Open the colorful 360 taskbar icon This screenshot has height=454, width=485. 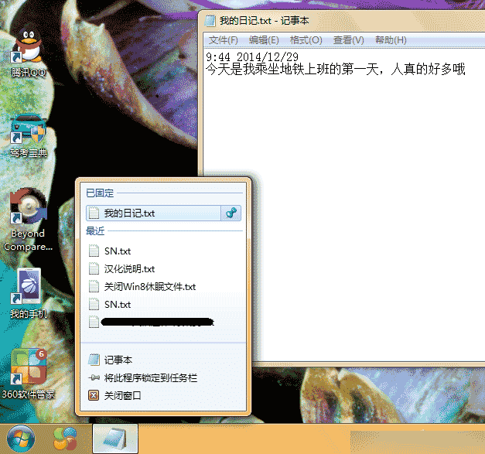pos(65,439)
